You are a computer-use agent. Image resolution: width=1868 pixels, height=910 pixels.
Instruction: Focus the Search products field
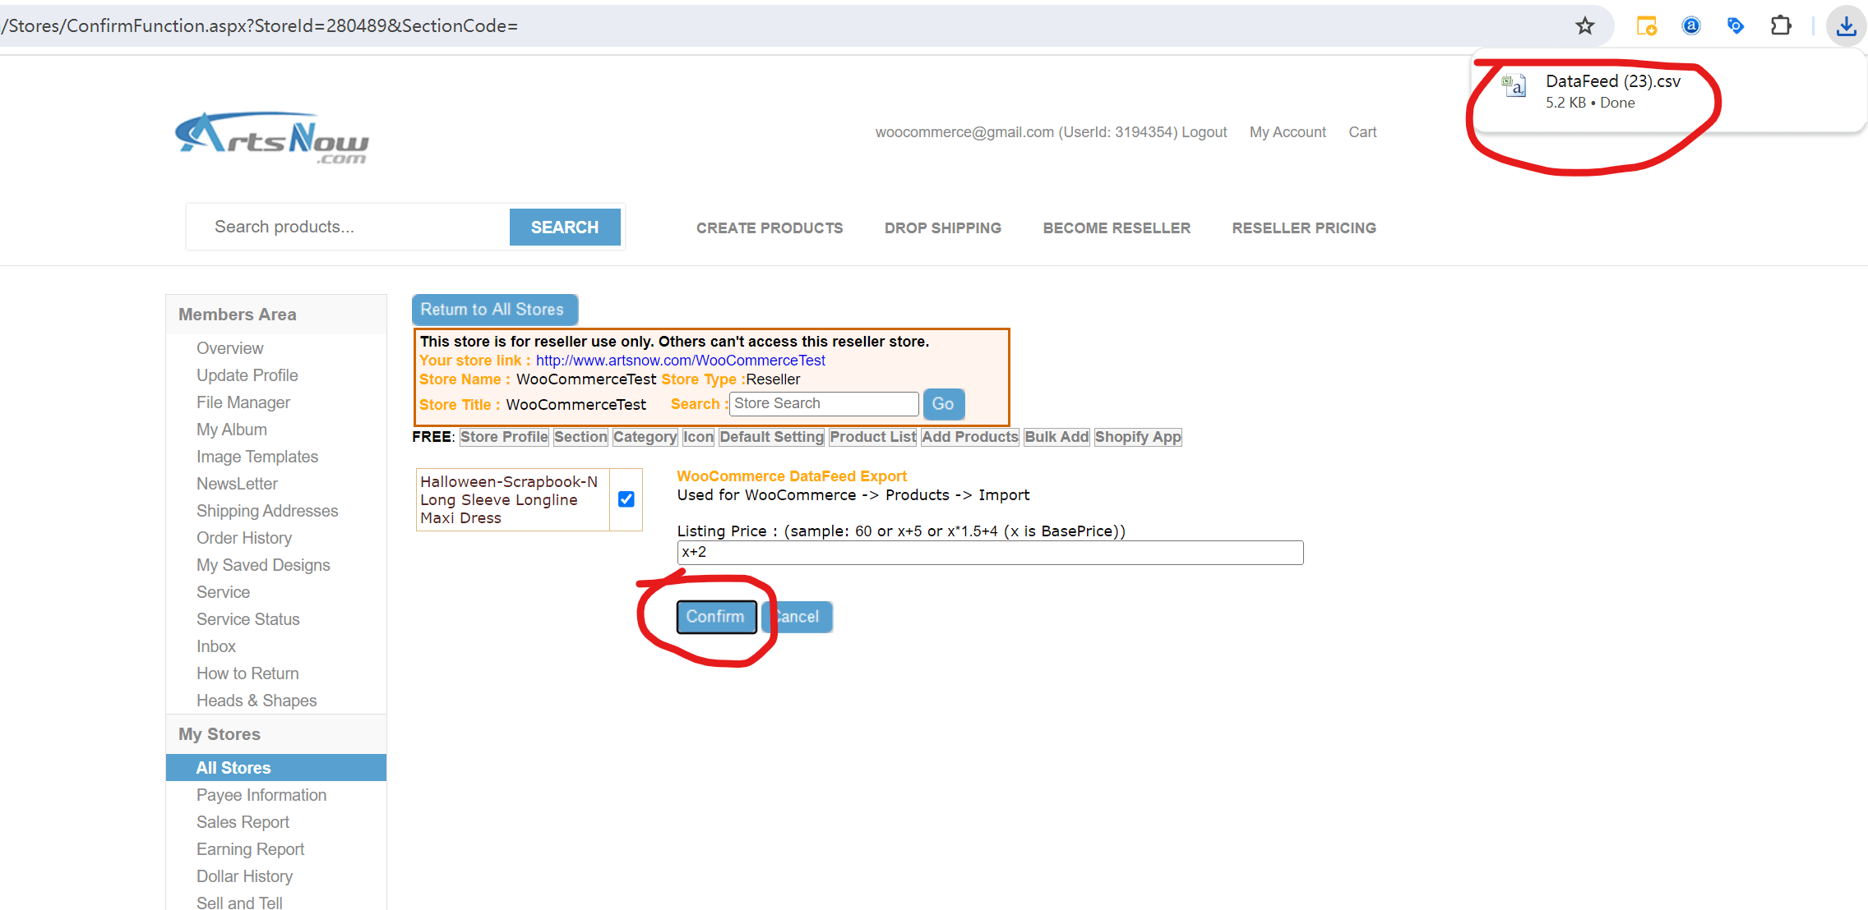[348, 227]
